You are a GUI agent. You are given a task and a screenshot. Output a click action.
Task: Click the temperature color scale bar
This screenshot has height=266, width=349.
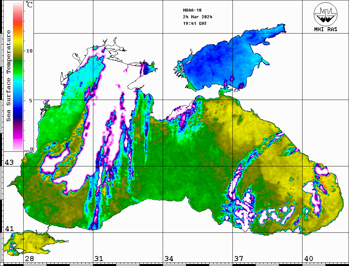pyautogui.click(x=18, y=76)
